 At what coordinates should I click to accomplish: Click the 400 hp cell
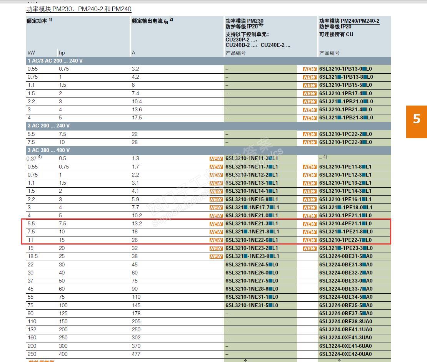[x=63, y=354]
